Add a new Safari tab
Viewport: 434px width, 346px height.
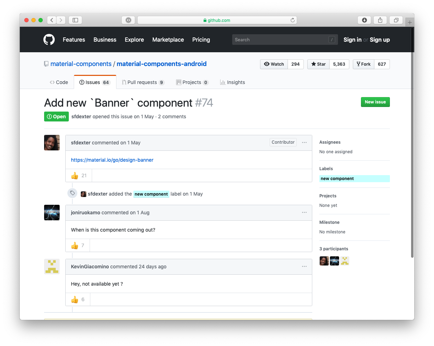point(410,22)
